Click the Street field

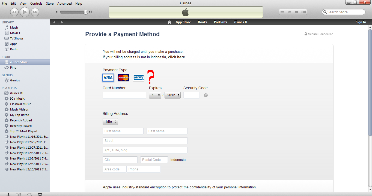[145, 141]
